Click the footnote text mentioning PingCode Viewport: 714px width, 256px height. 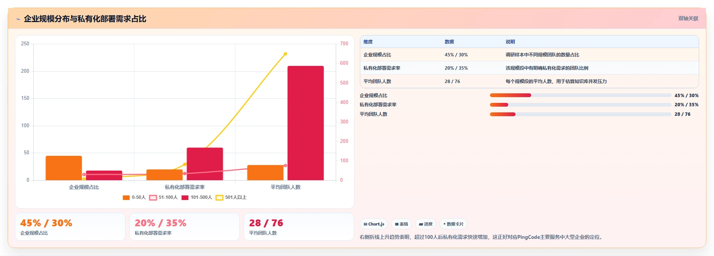pyautogui.click(x=482, y=237)
